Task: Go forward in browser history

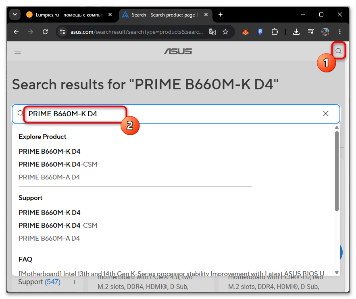Action: pyautogui.click(x=30, y=32)
